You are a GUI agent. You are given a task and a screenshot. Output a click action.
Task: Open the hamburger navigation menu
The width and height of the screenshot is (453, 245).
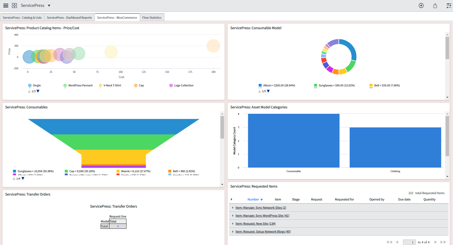(x=6, y=5)
